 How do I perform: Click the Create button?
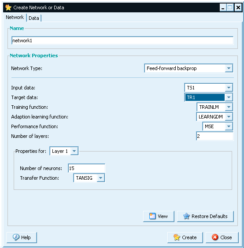click(185, 237)
